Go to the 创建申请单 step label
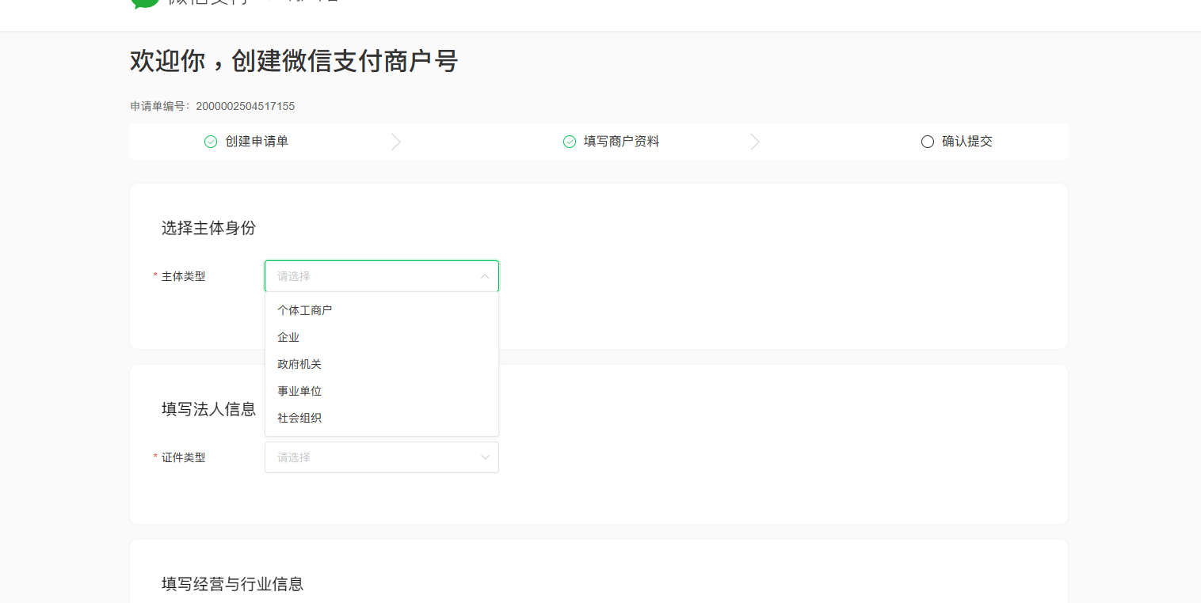The width and height of the screenshot is (1201, 603). tap(257, 142)
